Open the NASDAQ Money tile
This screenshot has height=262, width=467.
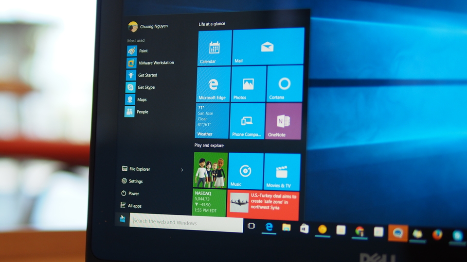pyautogui.click(x=209, y=202)
